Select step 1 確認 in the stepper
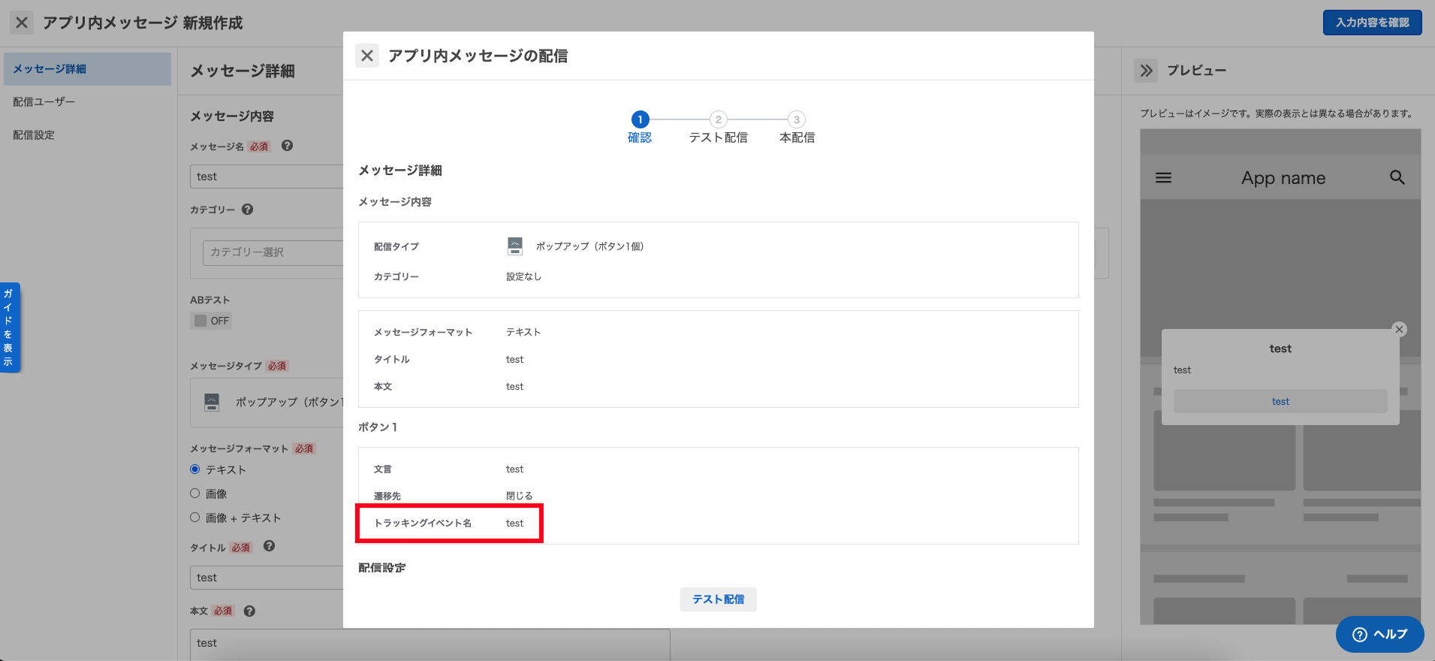The image size is (1435, 661). pyautogui.click(x=640, y=127)
